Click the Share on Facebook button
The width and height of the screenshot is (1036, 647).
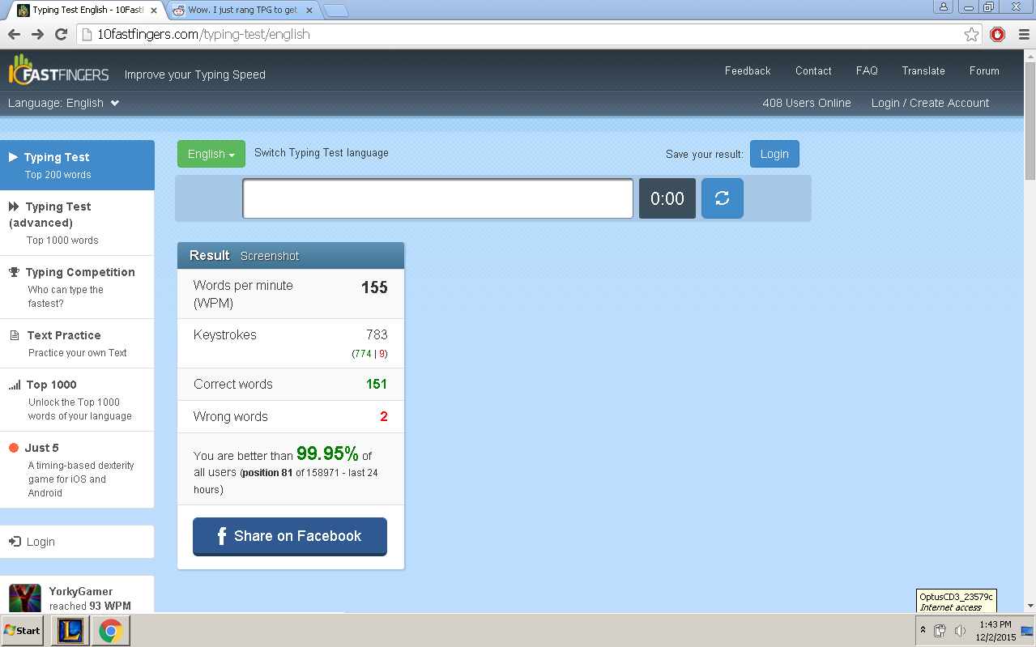tap(289, 536)
